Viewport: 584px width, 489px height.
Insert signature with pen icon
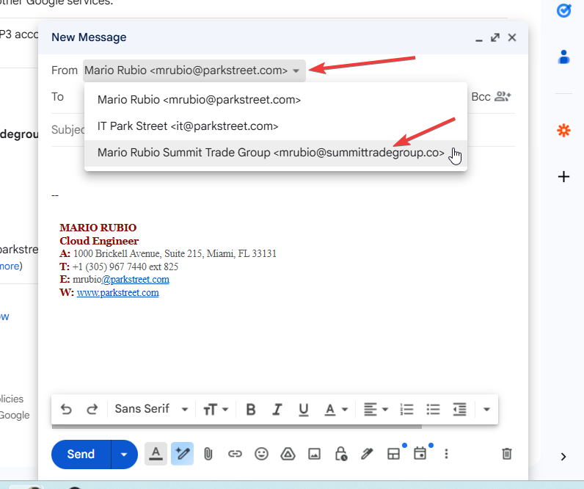point(367,454)
